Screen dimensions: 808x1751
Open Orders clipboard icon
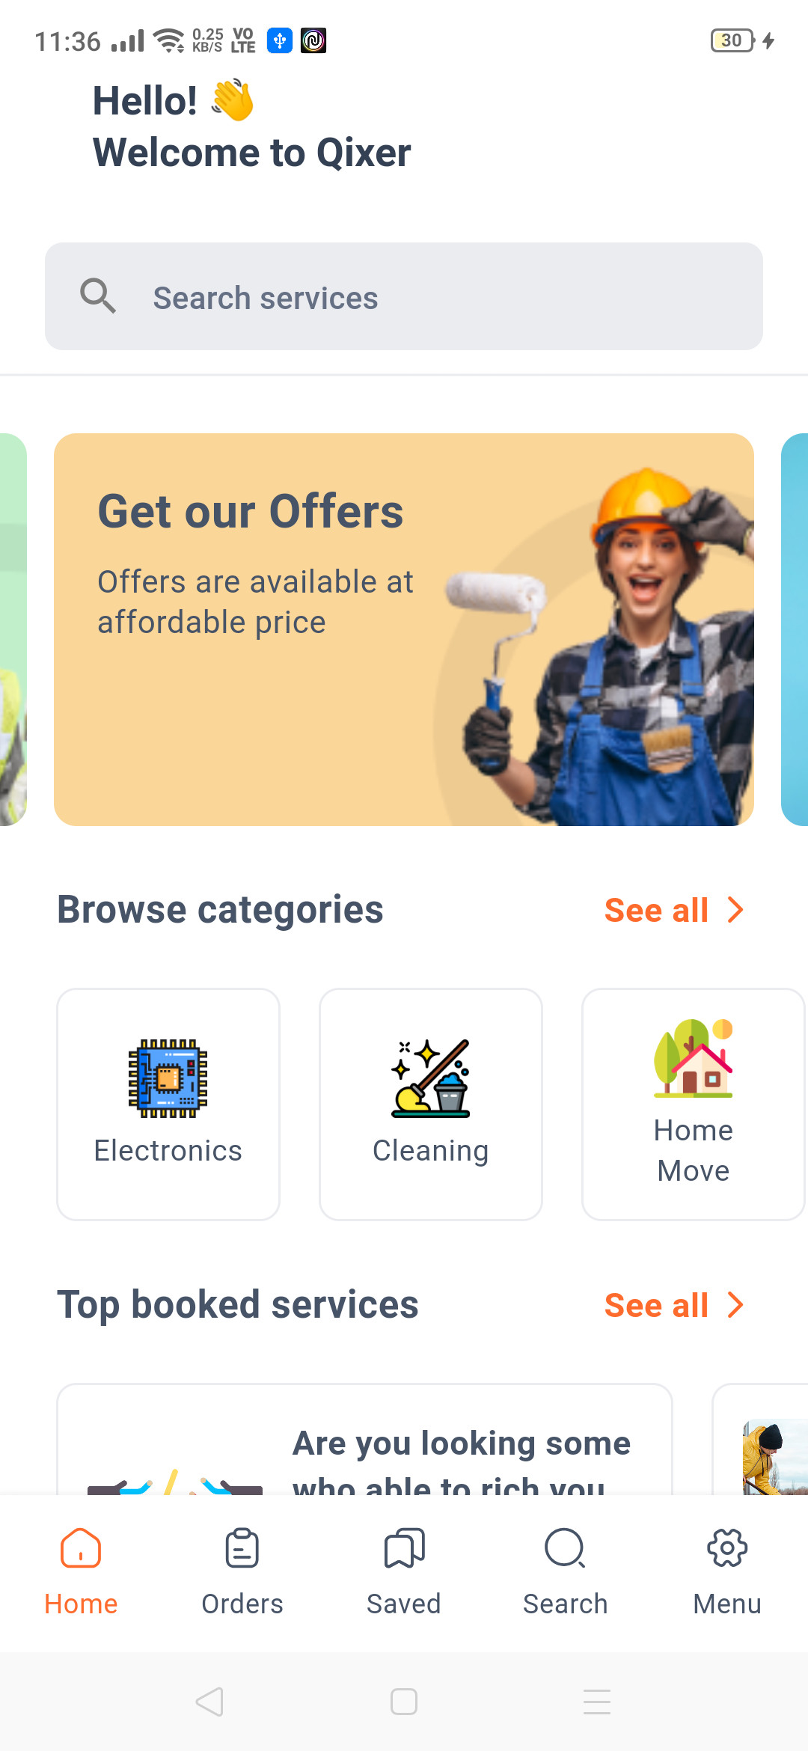click(x=242, y=1548)
